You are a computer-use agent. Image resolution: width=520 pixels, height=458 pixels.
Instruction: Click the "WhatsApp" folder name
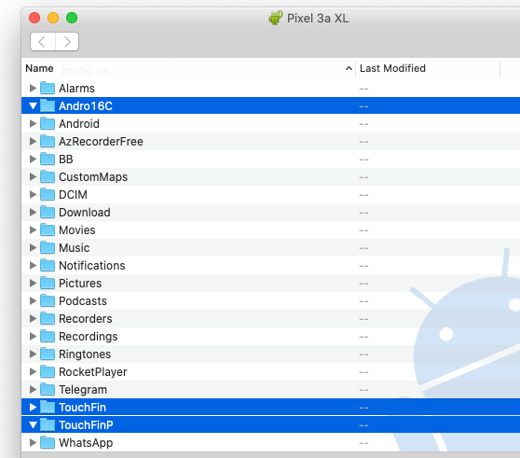pos(86,443)
